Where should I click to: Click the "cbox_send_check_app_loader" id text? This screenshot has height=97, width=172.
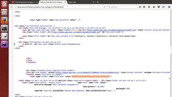[44, 30]
